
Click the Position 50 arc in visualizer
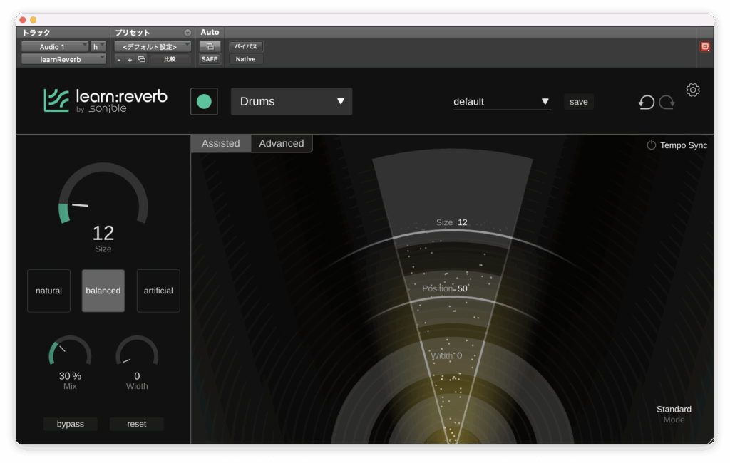pyautogui.click(x=451, y=298)
